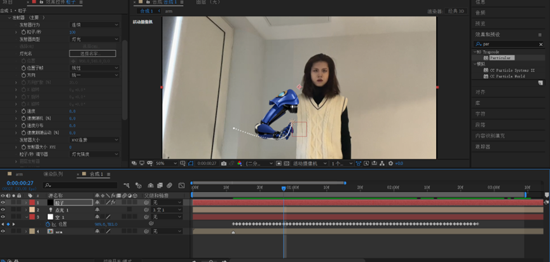Open the 发射器类型 dropdown set to 灯光
This screenshot has height=262, width=550.
click(94, 39)
